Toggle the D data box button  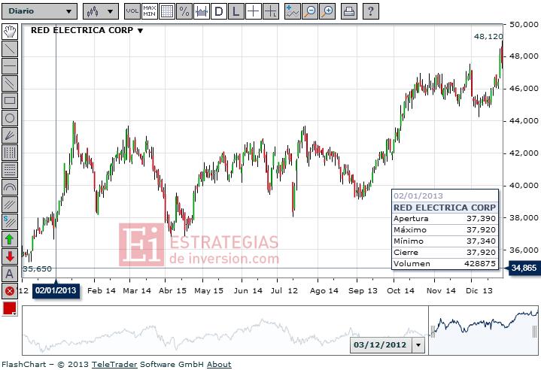point(219,11)
